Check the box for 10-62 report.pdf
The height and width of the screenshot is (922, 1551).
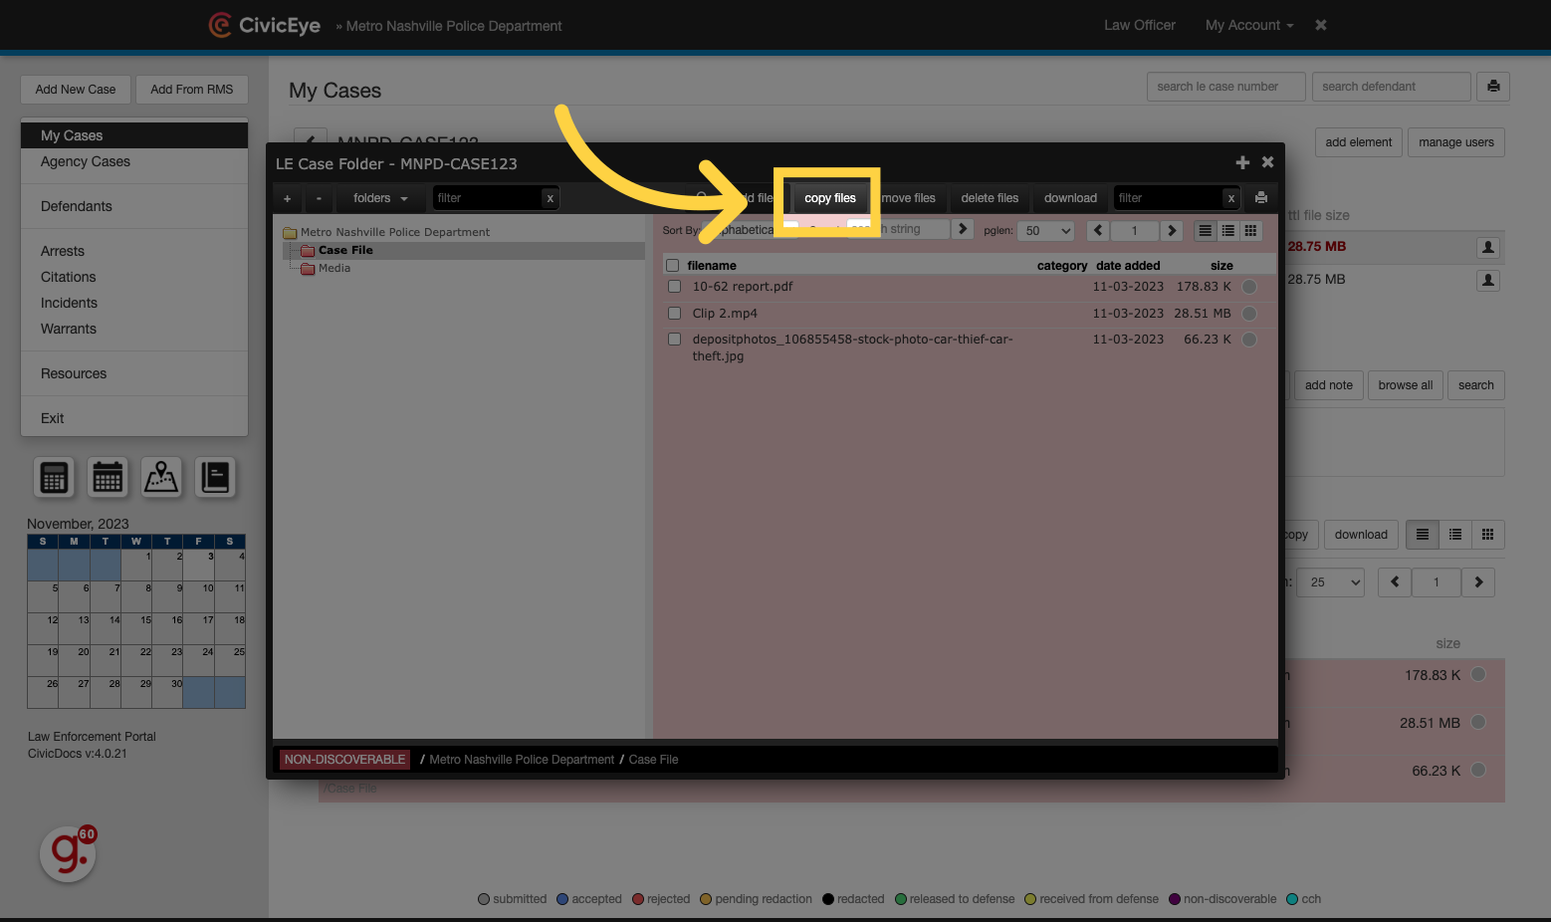click(674, 287)
